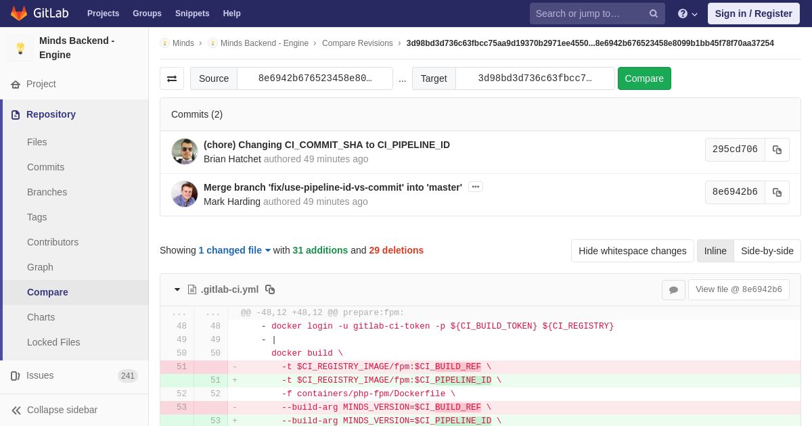This screenshot has height=426, width=812.
Task: Swap source and target revisions icon
Action: tap(172, 78)
